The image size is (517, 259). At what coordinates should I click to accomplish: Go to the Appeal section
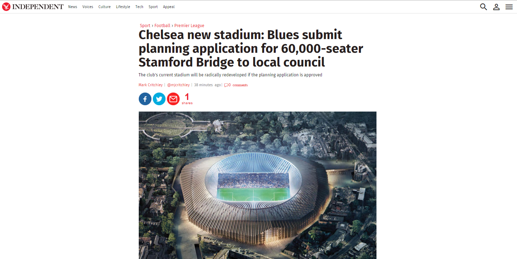(169, 7)
